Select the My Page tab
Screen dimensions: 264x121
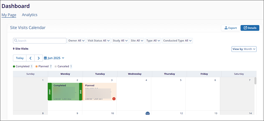(9, 15)
